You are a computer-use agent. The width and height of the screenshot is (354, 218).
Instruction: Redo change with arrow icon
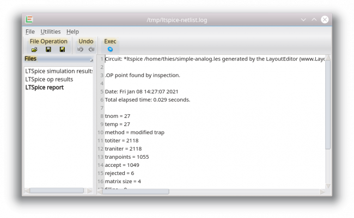(x=91, y=49)
